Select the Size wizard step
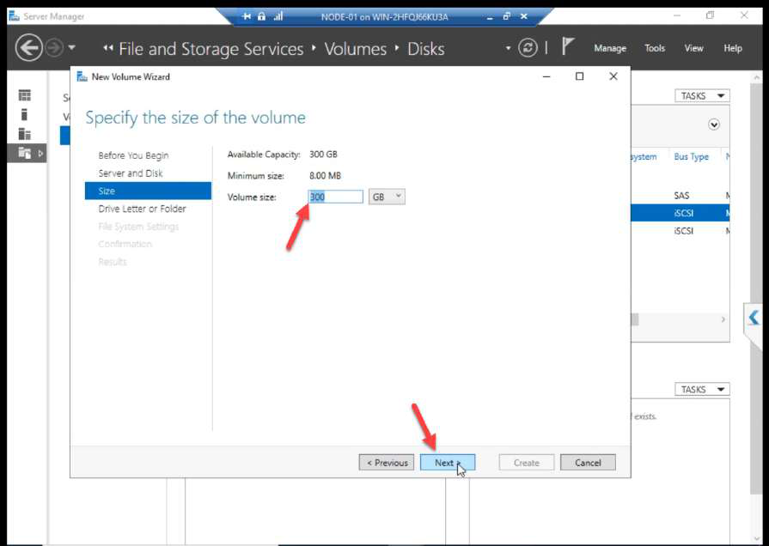This screenshot has height=546, width=769. [148, 191]
